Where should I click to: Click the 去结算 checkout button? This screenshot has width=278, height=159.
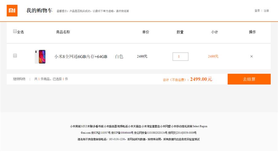(x=249, y=79)
